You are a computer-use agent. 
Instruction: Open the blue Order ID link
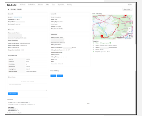18,17
